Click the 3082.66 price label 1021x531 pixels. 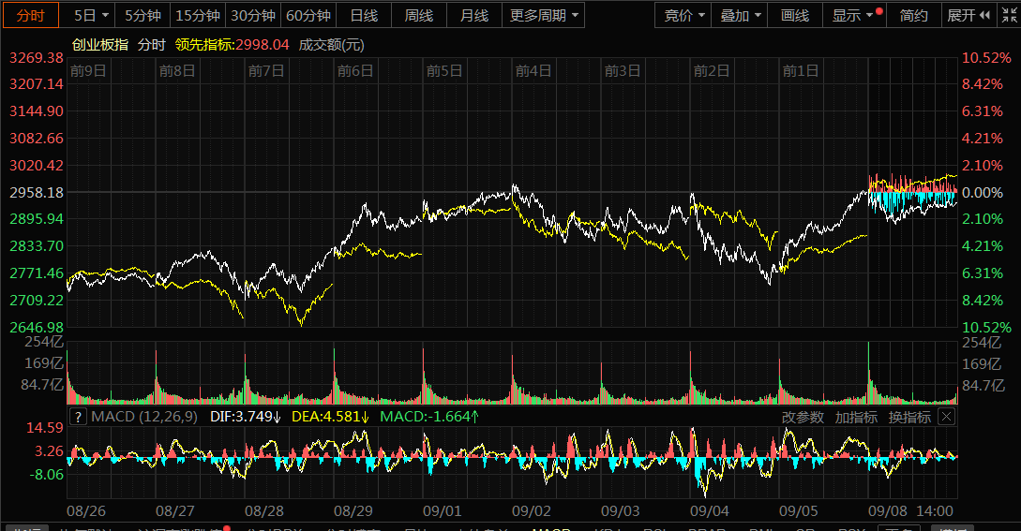click(37, 138)
